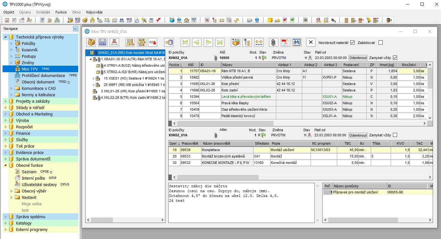
Task: Collapse the Navigace panel with double chevron
Action: (x=76, y=29)
